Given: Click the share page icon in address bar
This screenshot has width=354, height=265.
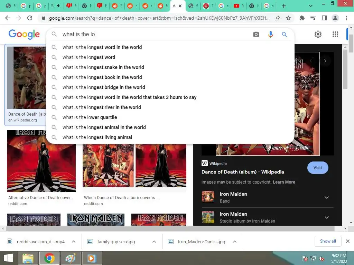Looking at the screenshot, I should (277, 18).
